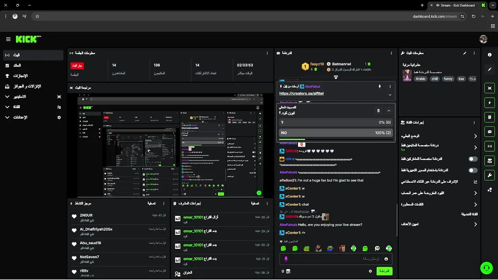Click the lightning bolt quick actions icon
Viewport: 498px width, 280px height.
489,103
